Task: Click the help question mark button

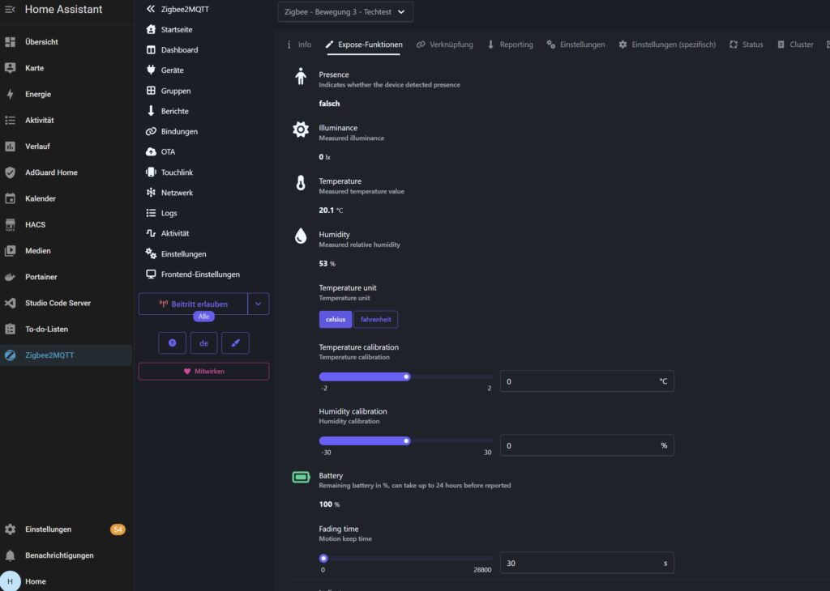Action: pos(172,343)
